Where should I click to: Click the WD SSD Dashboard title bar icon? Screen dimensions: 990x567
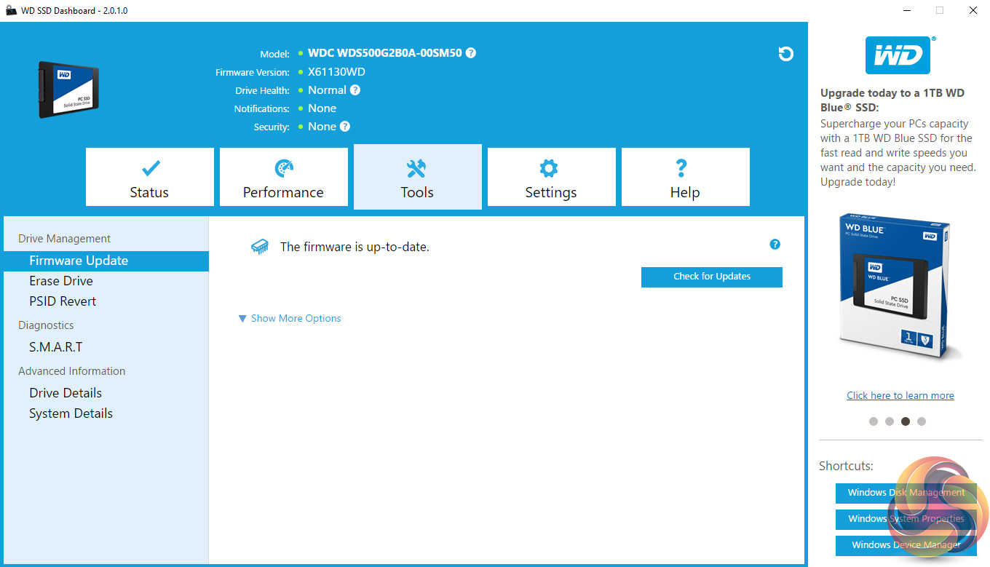pos(11,11)
